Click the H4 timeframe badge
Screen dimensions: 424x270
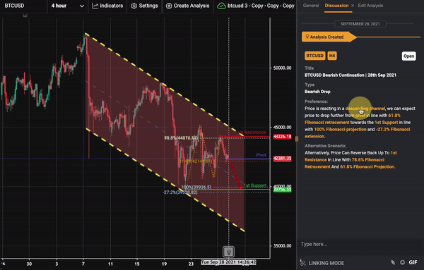[x=332, y=56]
